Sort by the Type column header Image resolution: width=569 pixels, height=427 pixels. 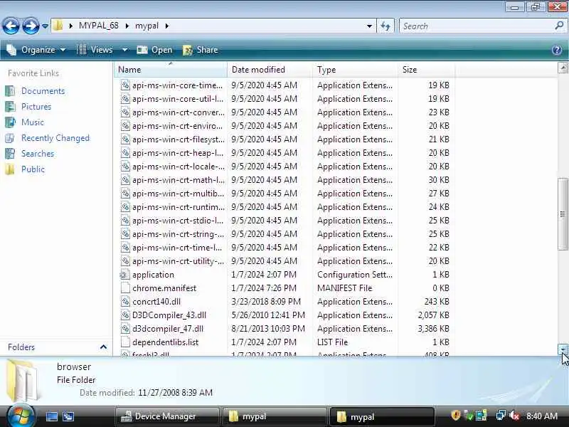[x=354, y=69]
